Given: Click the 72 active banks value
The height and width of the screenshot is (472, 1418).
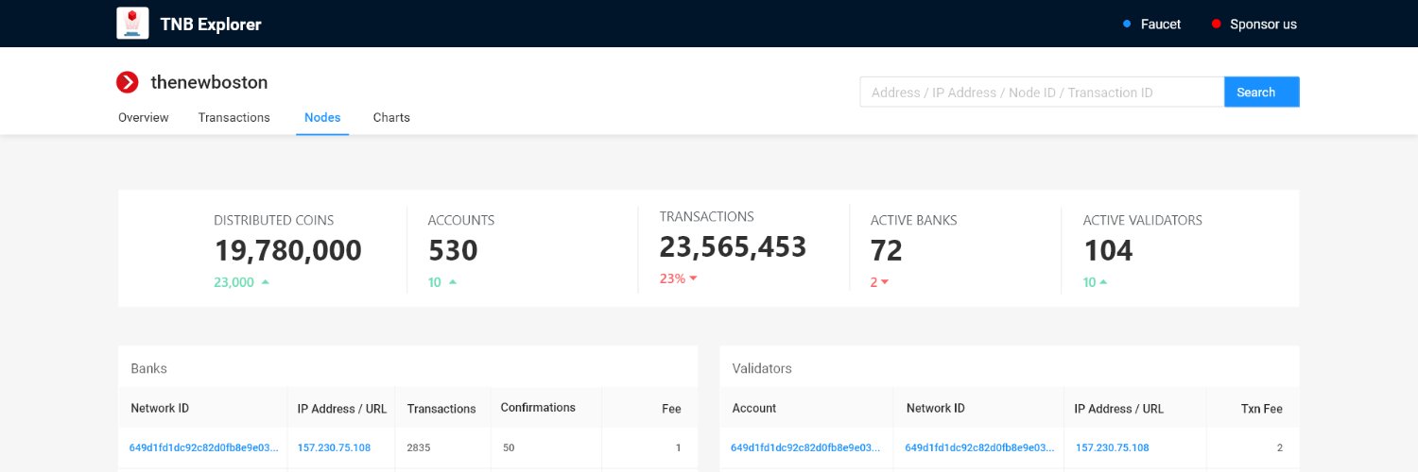Looking at the screenshot, I should click(x=887, y=250).
